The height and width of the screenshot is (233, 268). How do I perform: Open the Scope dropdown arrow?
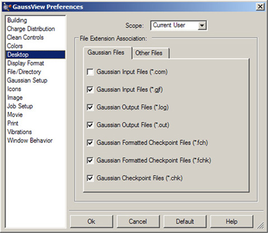coord(202,26)
